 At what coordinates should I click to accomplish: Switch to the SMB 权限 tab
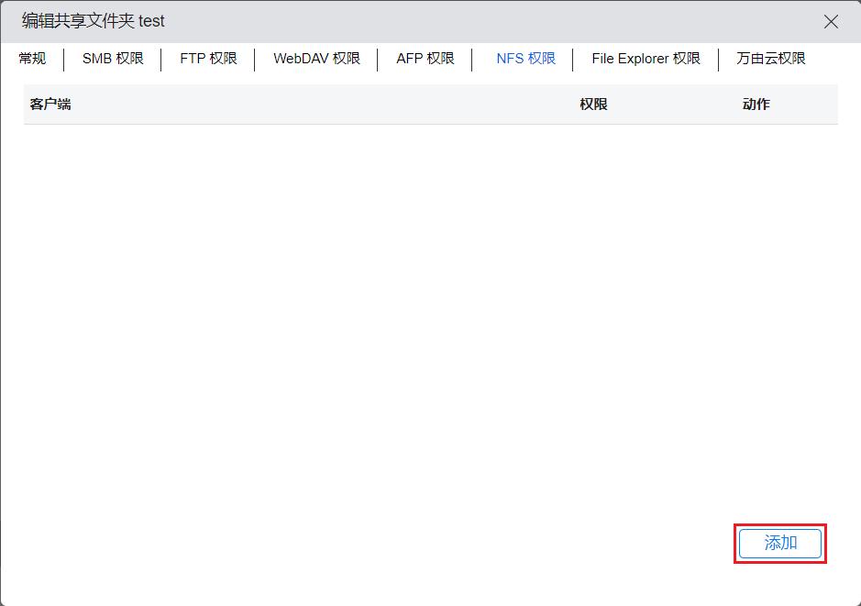coord(112,59)
